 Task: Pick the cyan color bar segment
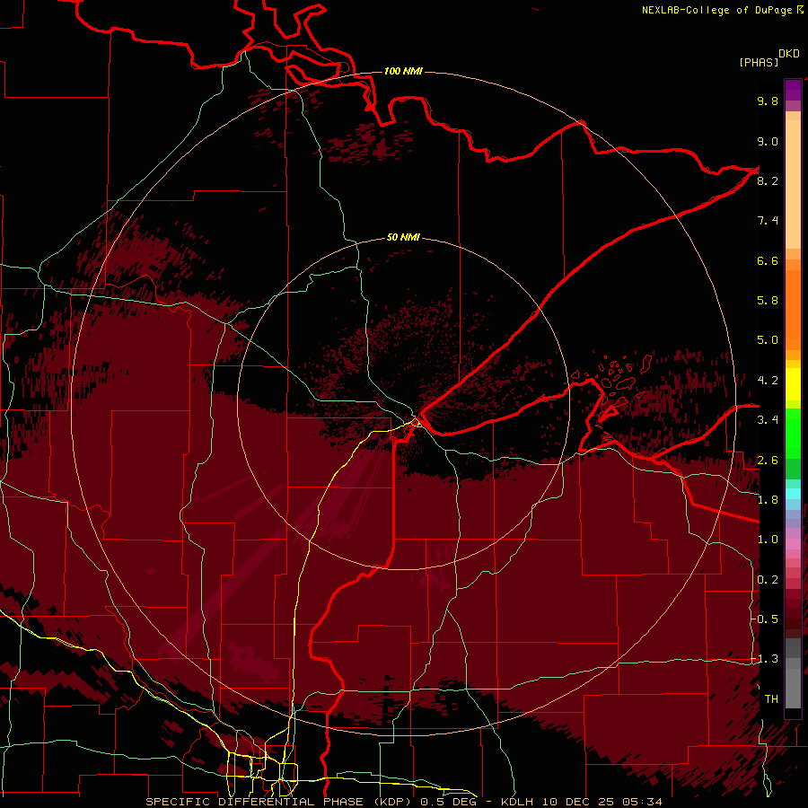(793, 494)
